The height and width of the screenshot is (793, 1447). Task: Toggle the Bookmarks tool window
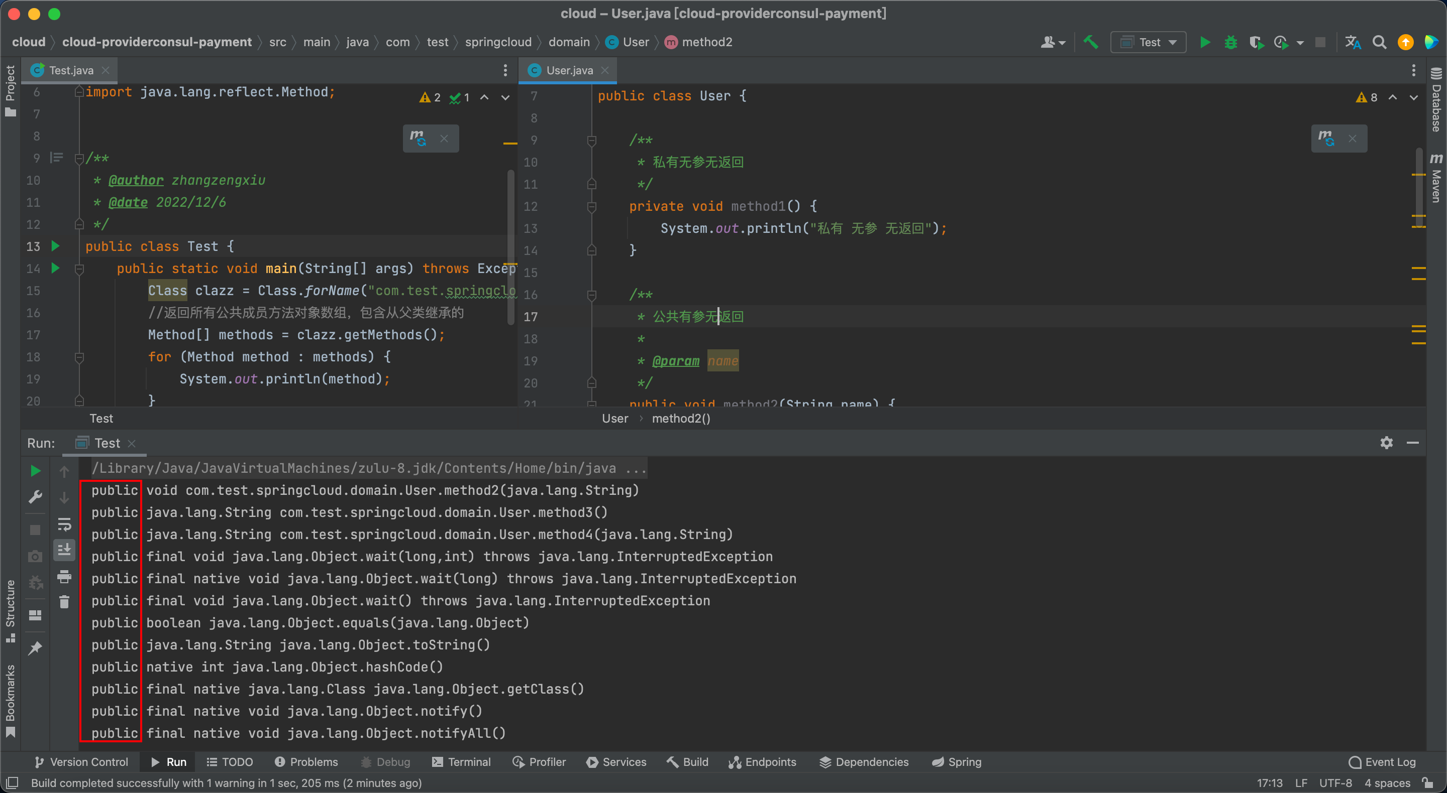(10, 701)
